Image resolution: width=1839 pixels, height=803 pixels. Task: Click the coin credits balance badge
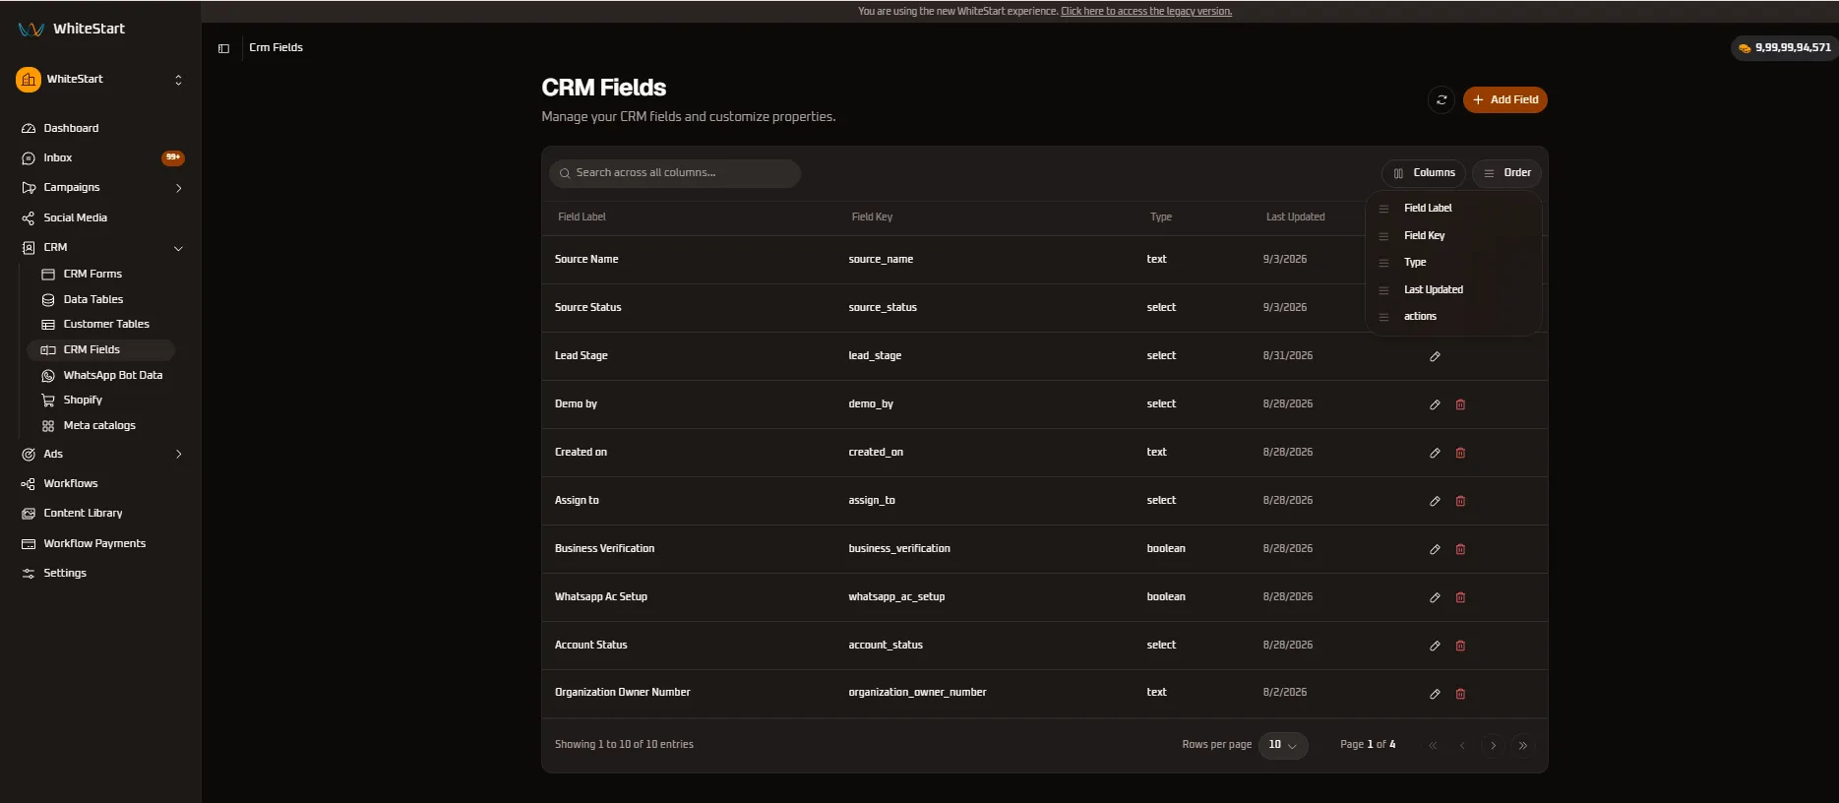1784,47
